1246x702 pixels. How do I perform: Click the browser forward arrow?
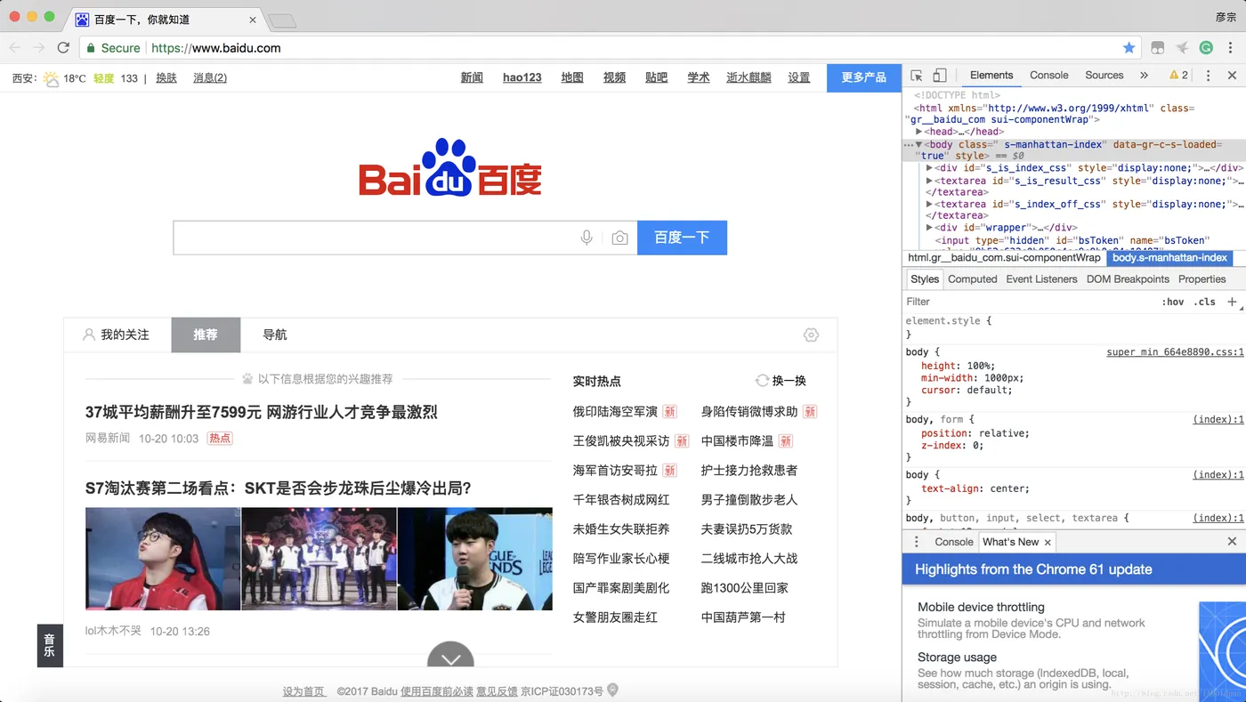39,48
